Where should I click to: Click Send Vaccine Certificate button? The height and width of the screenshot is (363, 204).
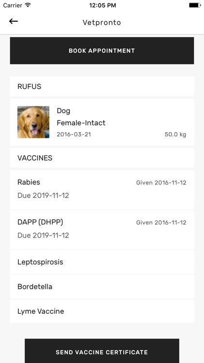[102, 351]
